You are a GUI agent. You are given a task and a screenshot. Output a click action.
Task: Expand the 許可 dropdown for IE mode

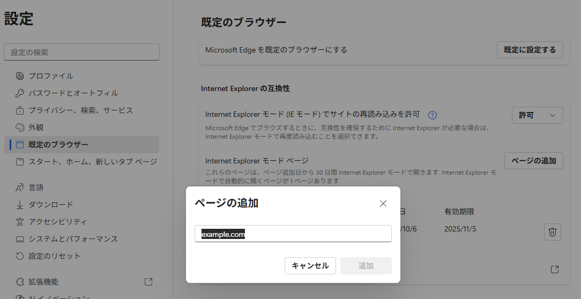(537, 115)
